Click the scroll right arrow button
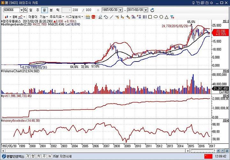Viewport: 230px width, 160px height. [188, 151]
